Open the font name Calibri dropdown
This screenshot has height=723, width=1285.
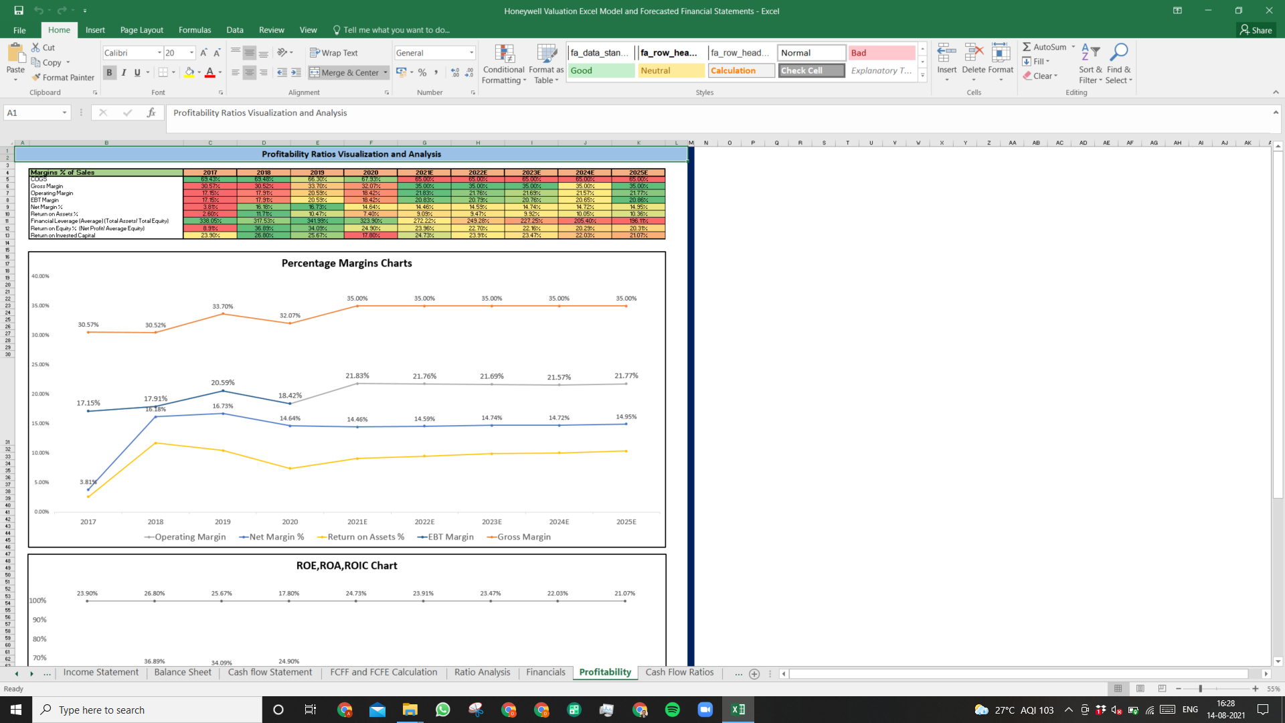159,53
